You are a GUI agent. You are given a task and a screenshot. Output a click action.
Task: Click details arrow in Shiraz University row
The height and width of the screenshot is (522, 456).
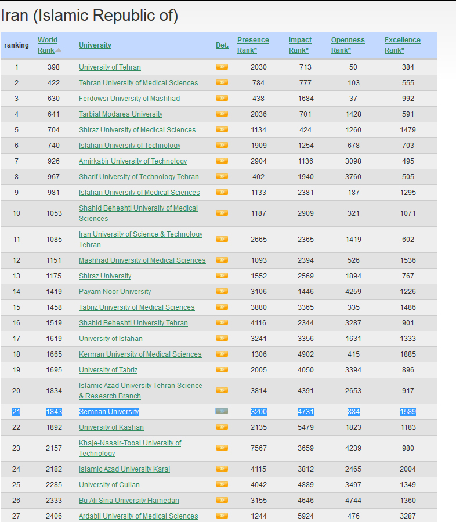tap(222, 275)
